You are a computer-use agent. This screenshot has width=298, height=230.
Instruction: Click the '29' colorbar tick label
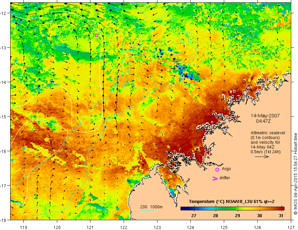237,215
